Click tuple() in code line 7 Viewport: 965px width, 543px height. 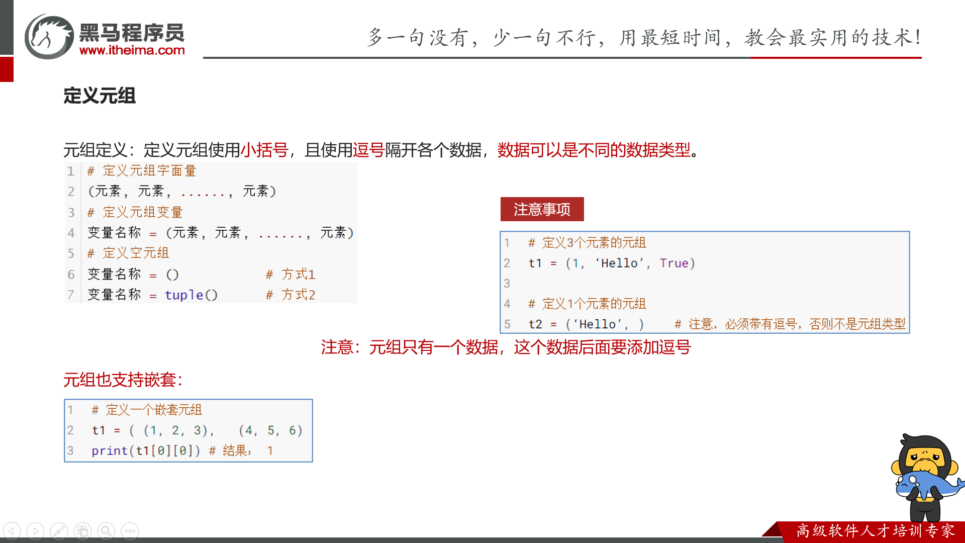click(191, 295)
